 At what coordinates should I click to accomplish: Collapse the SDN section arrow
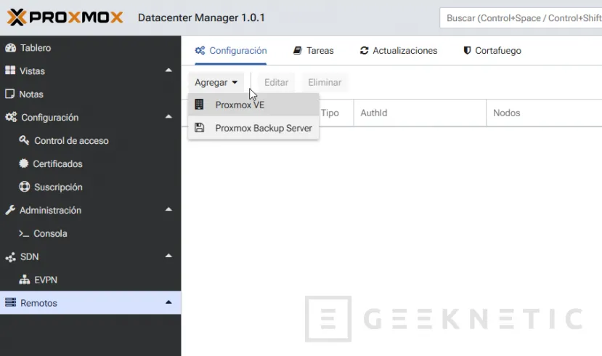pyautogui.click(x=168, y=256)
